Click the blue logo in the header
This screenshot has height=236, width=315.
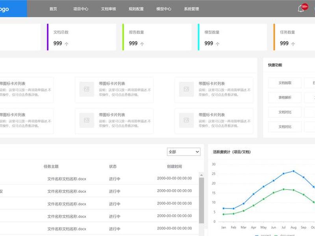(x=13, y=9)
